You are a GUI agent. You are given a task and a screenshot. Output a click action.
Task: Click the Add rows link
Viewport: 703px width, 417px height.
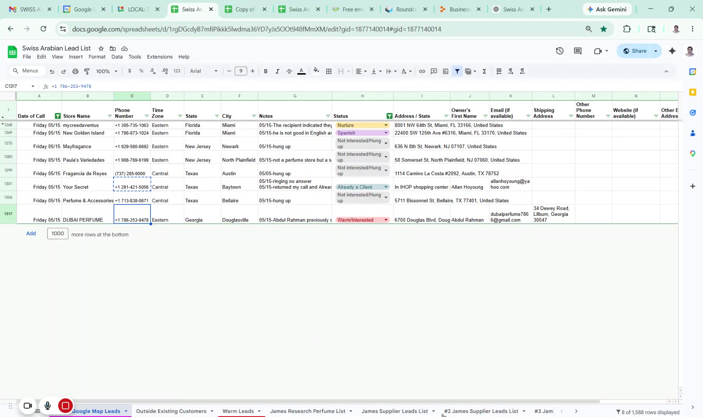click(31, 234)
